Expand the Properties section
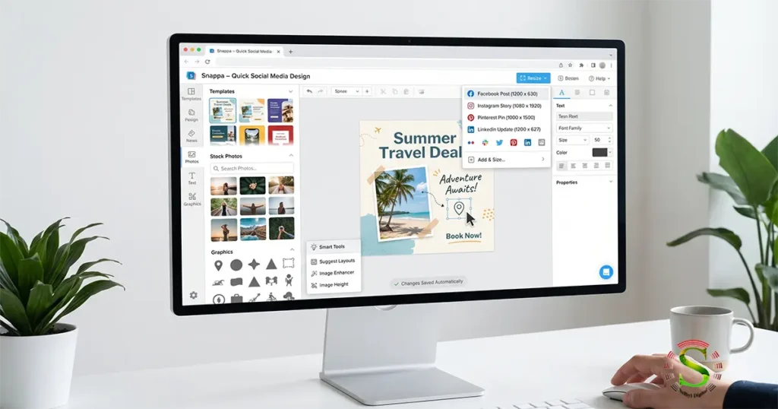This screenshot has height=409, width=778. (611, 182)
